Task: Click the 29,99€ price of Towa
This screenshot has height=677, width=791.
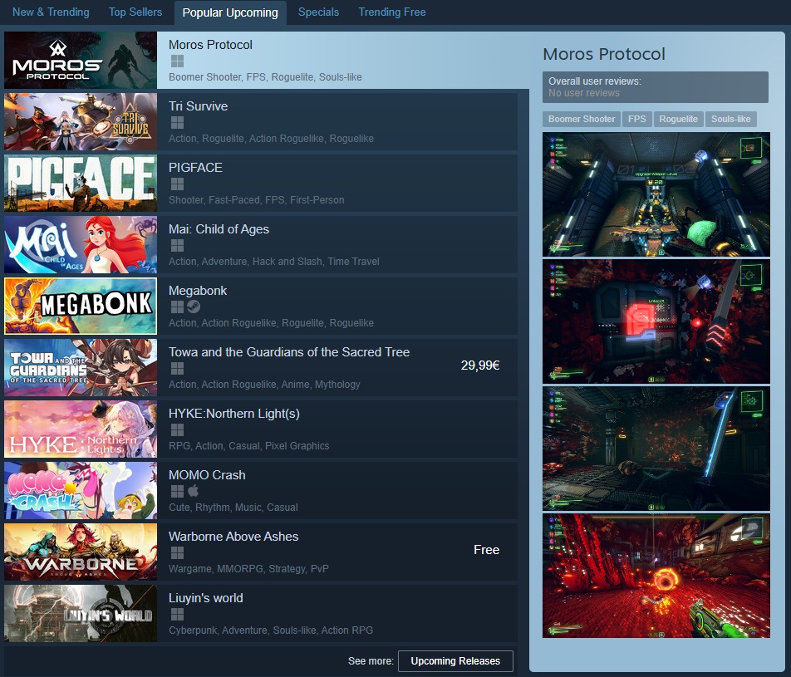Action: pyautogui.click(x=480, y=365)
